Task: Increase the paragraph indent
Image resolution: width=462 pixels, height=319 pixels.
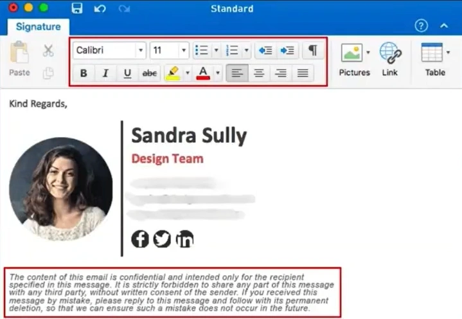Action: coord(287,50)
